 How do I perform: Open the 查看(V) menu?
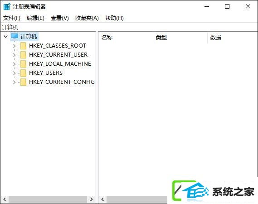pos(59,18)
